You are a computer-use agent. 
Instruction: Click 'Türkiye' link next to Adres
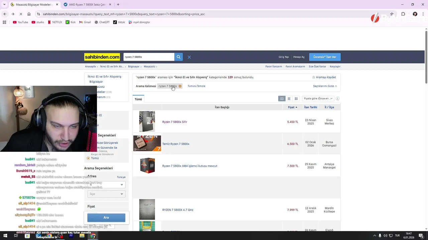121,177
